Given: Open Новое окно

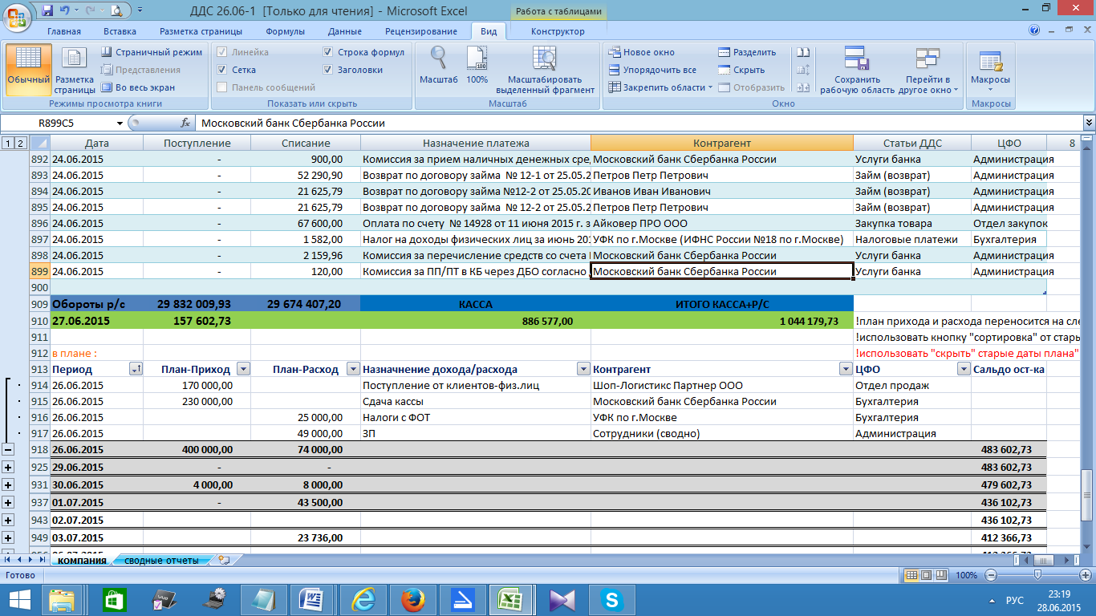Looking at the screenshot, I should pos(642,52).
